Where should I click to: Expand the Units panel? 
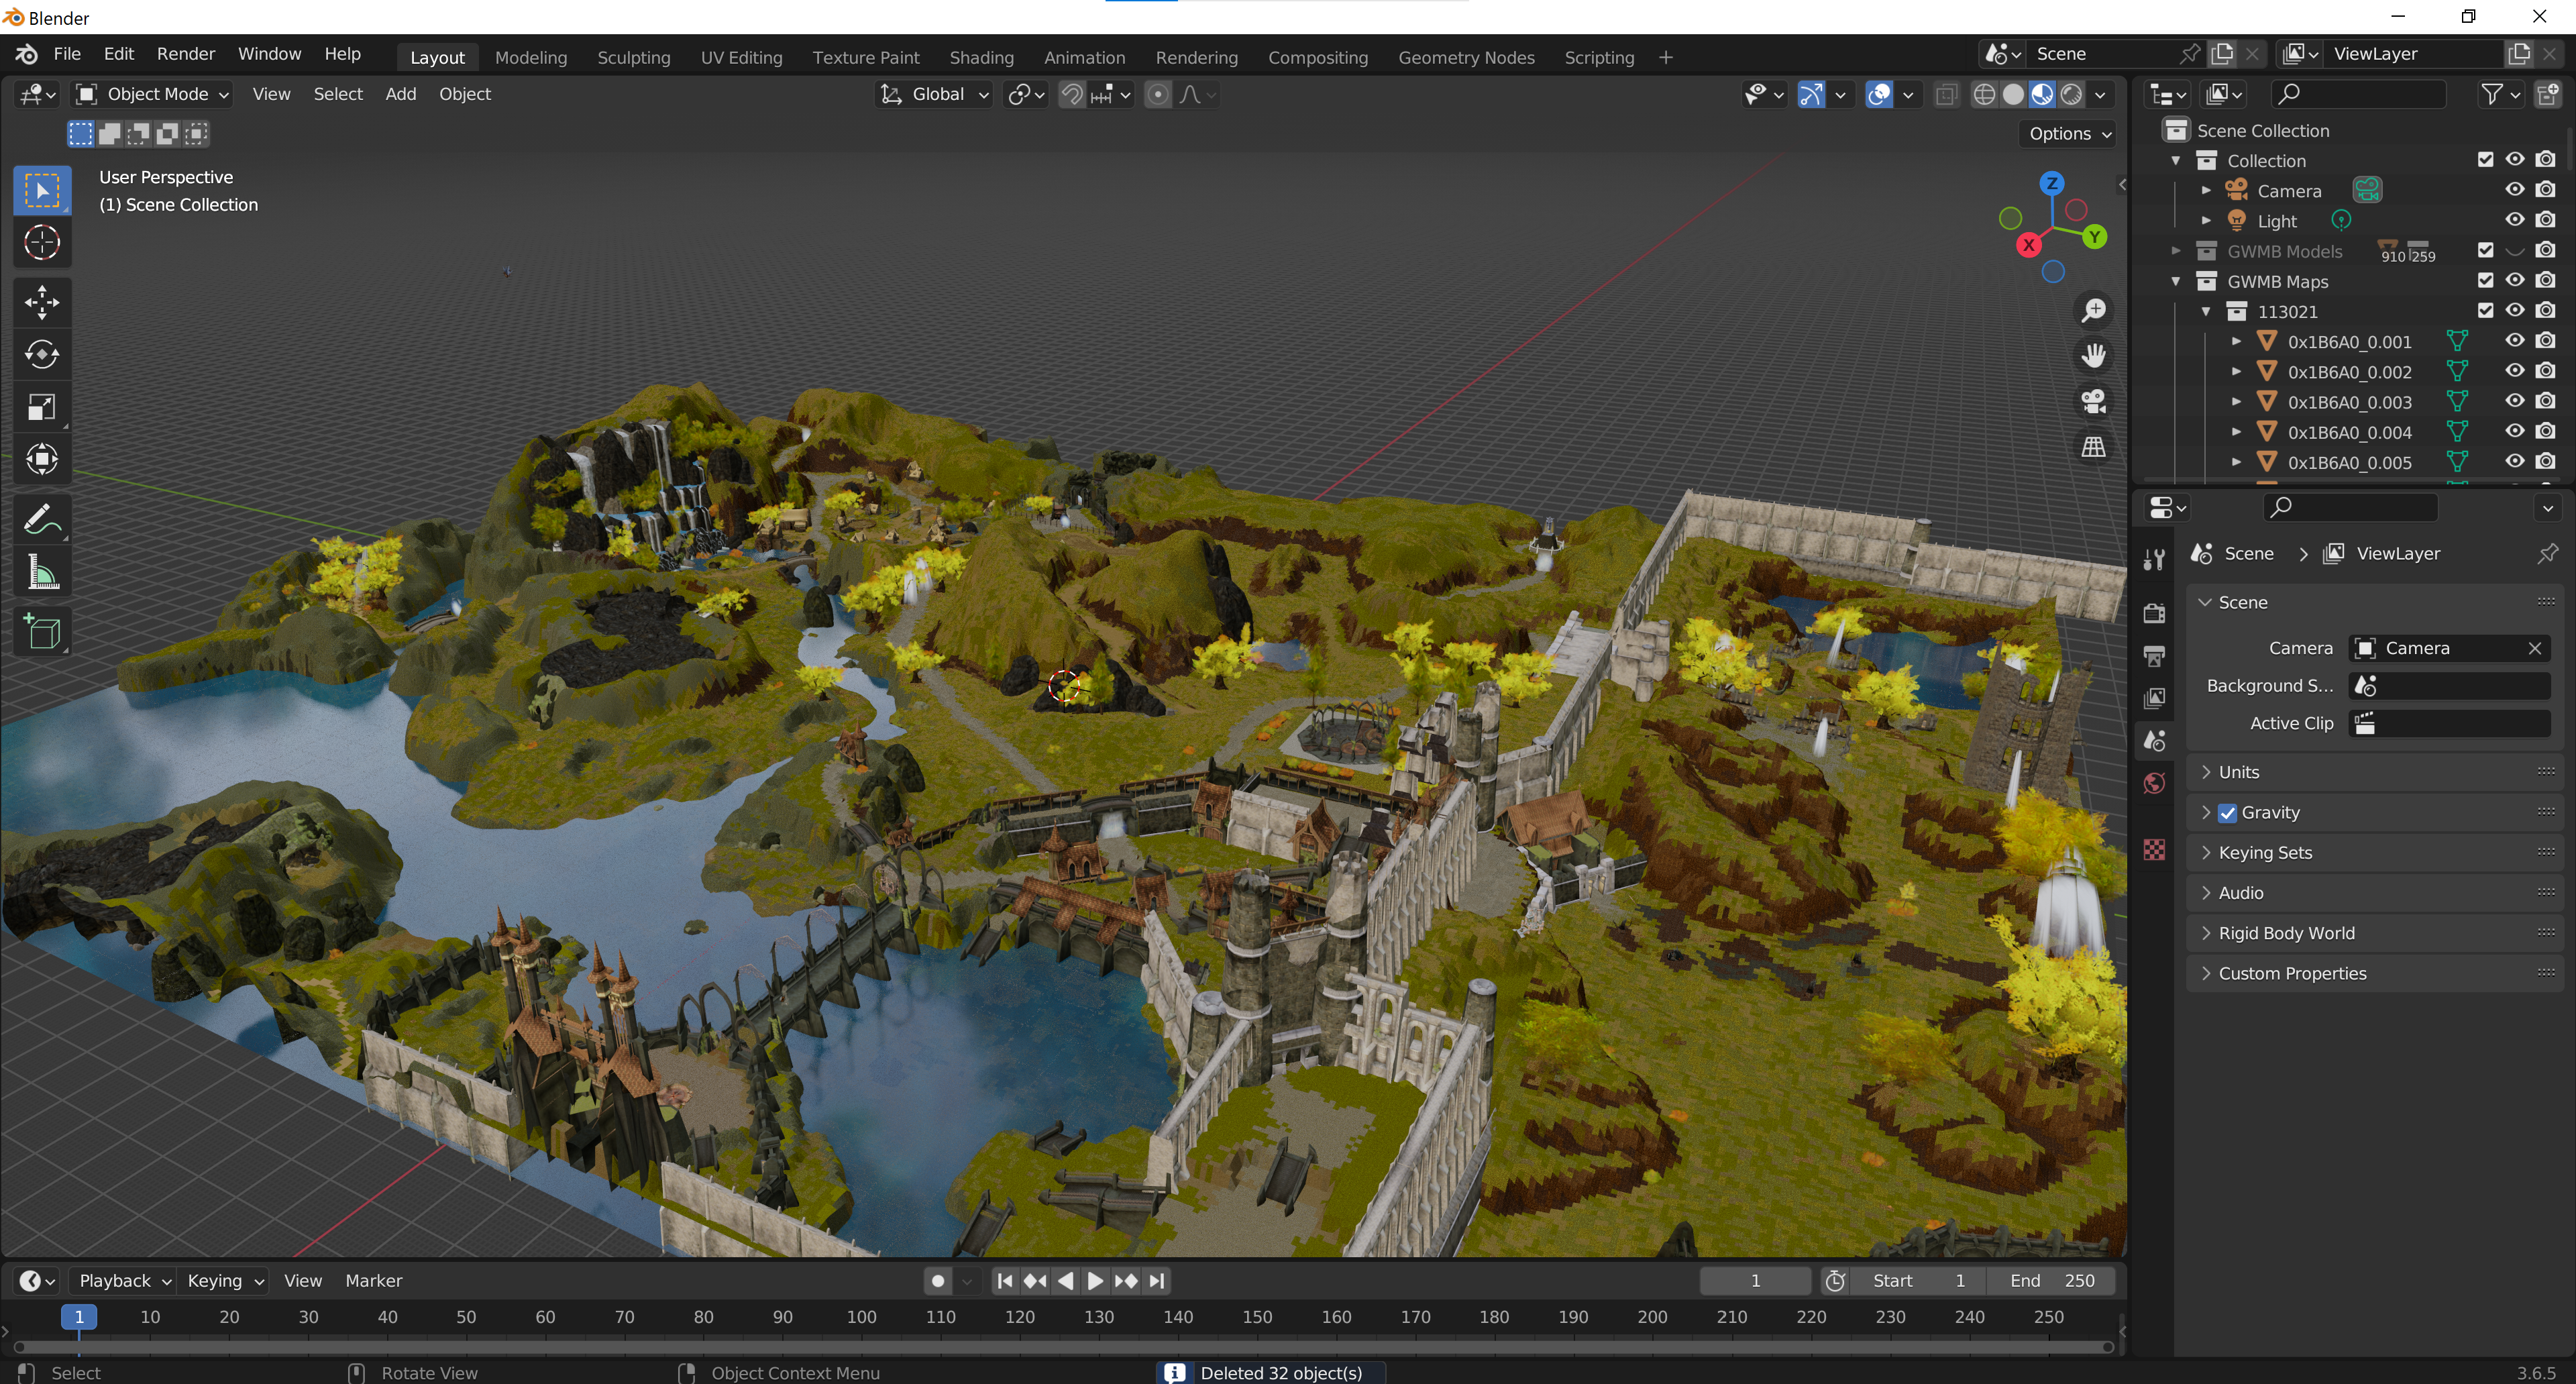pos(2238,772)
